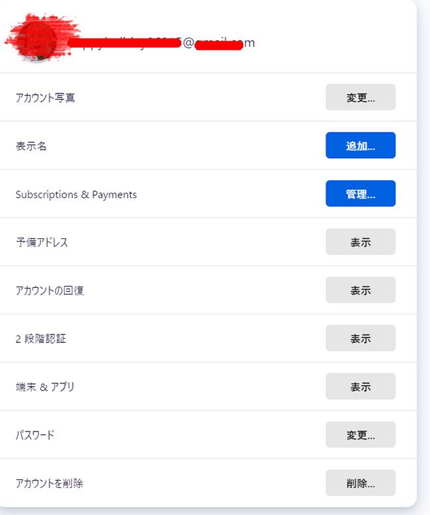Viewport: 430px width, 515px height.
Task: Select the 表示名 row label
Action: 31,146
